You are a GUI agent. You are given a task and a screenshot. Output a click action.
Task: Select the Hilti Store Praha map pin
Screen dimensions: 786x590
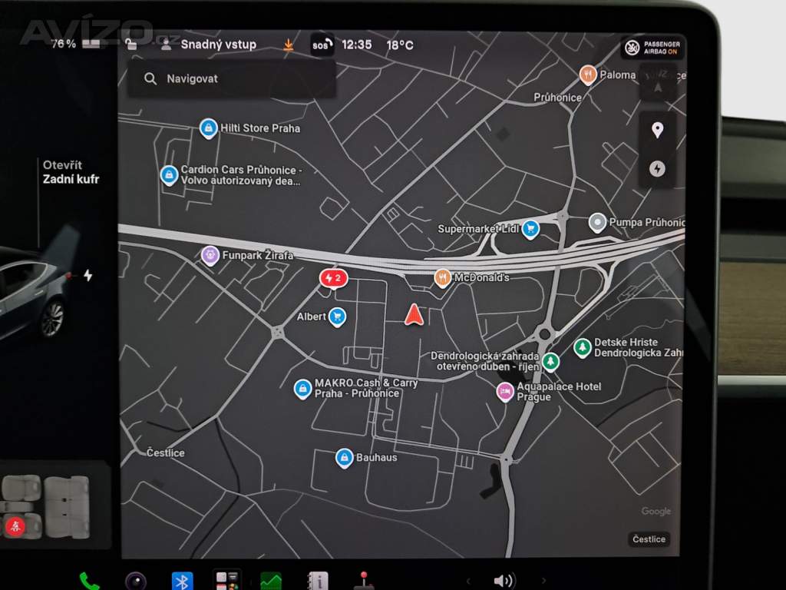[208, 128]
